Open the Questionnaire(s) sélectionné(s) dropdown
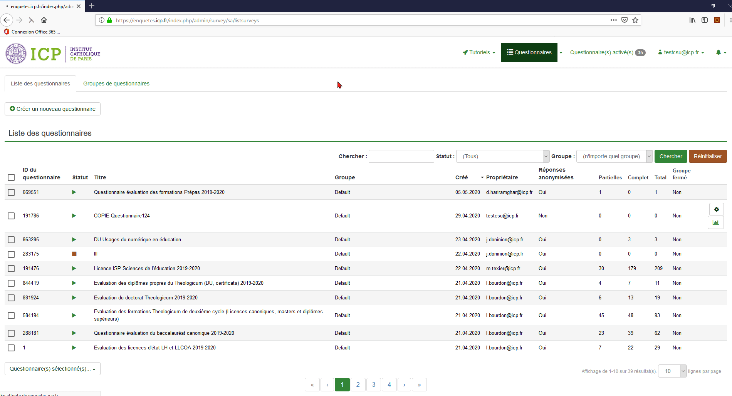732x396 pixels. coord(52,369)
